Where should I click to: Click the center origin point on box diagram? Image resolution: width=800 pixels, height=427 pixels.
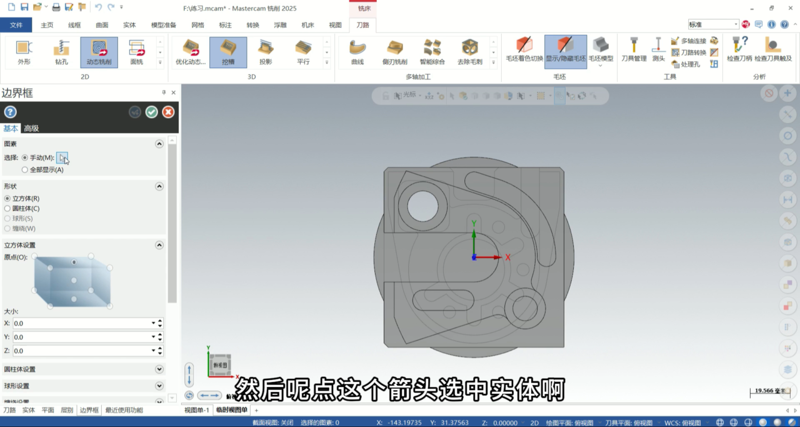[x=74, y=280]
